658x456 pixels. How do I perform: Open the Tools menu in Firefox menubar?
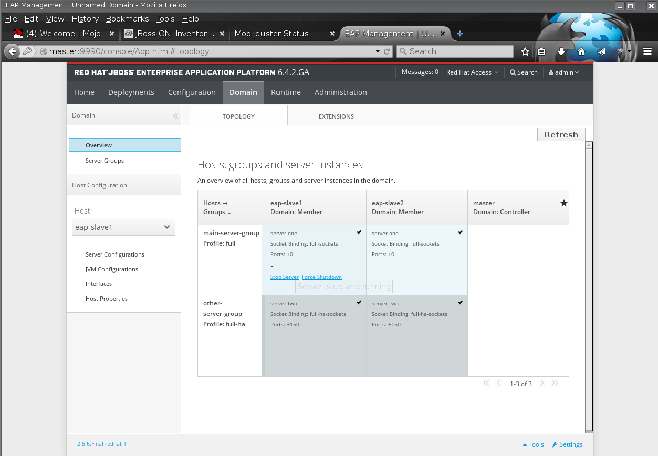(165, 19)
